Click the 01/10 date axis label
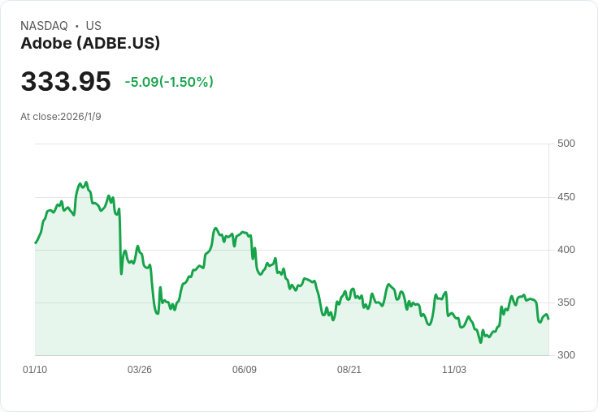The image size is (598, 412). (x=35, y=369)
